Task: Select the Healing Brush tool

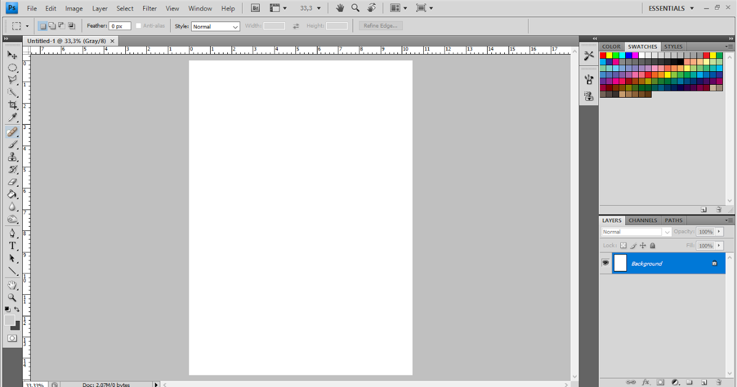Action: coord(12,132)
